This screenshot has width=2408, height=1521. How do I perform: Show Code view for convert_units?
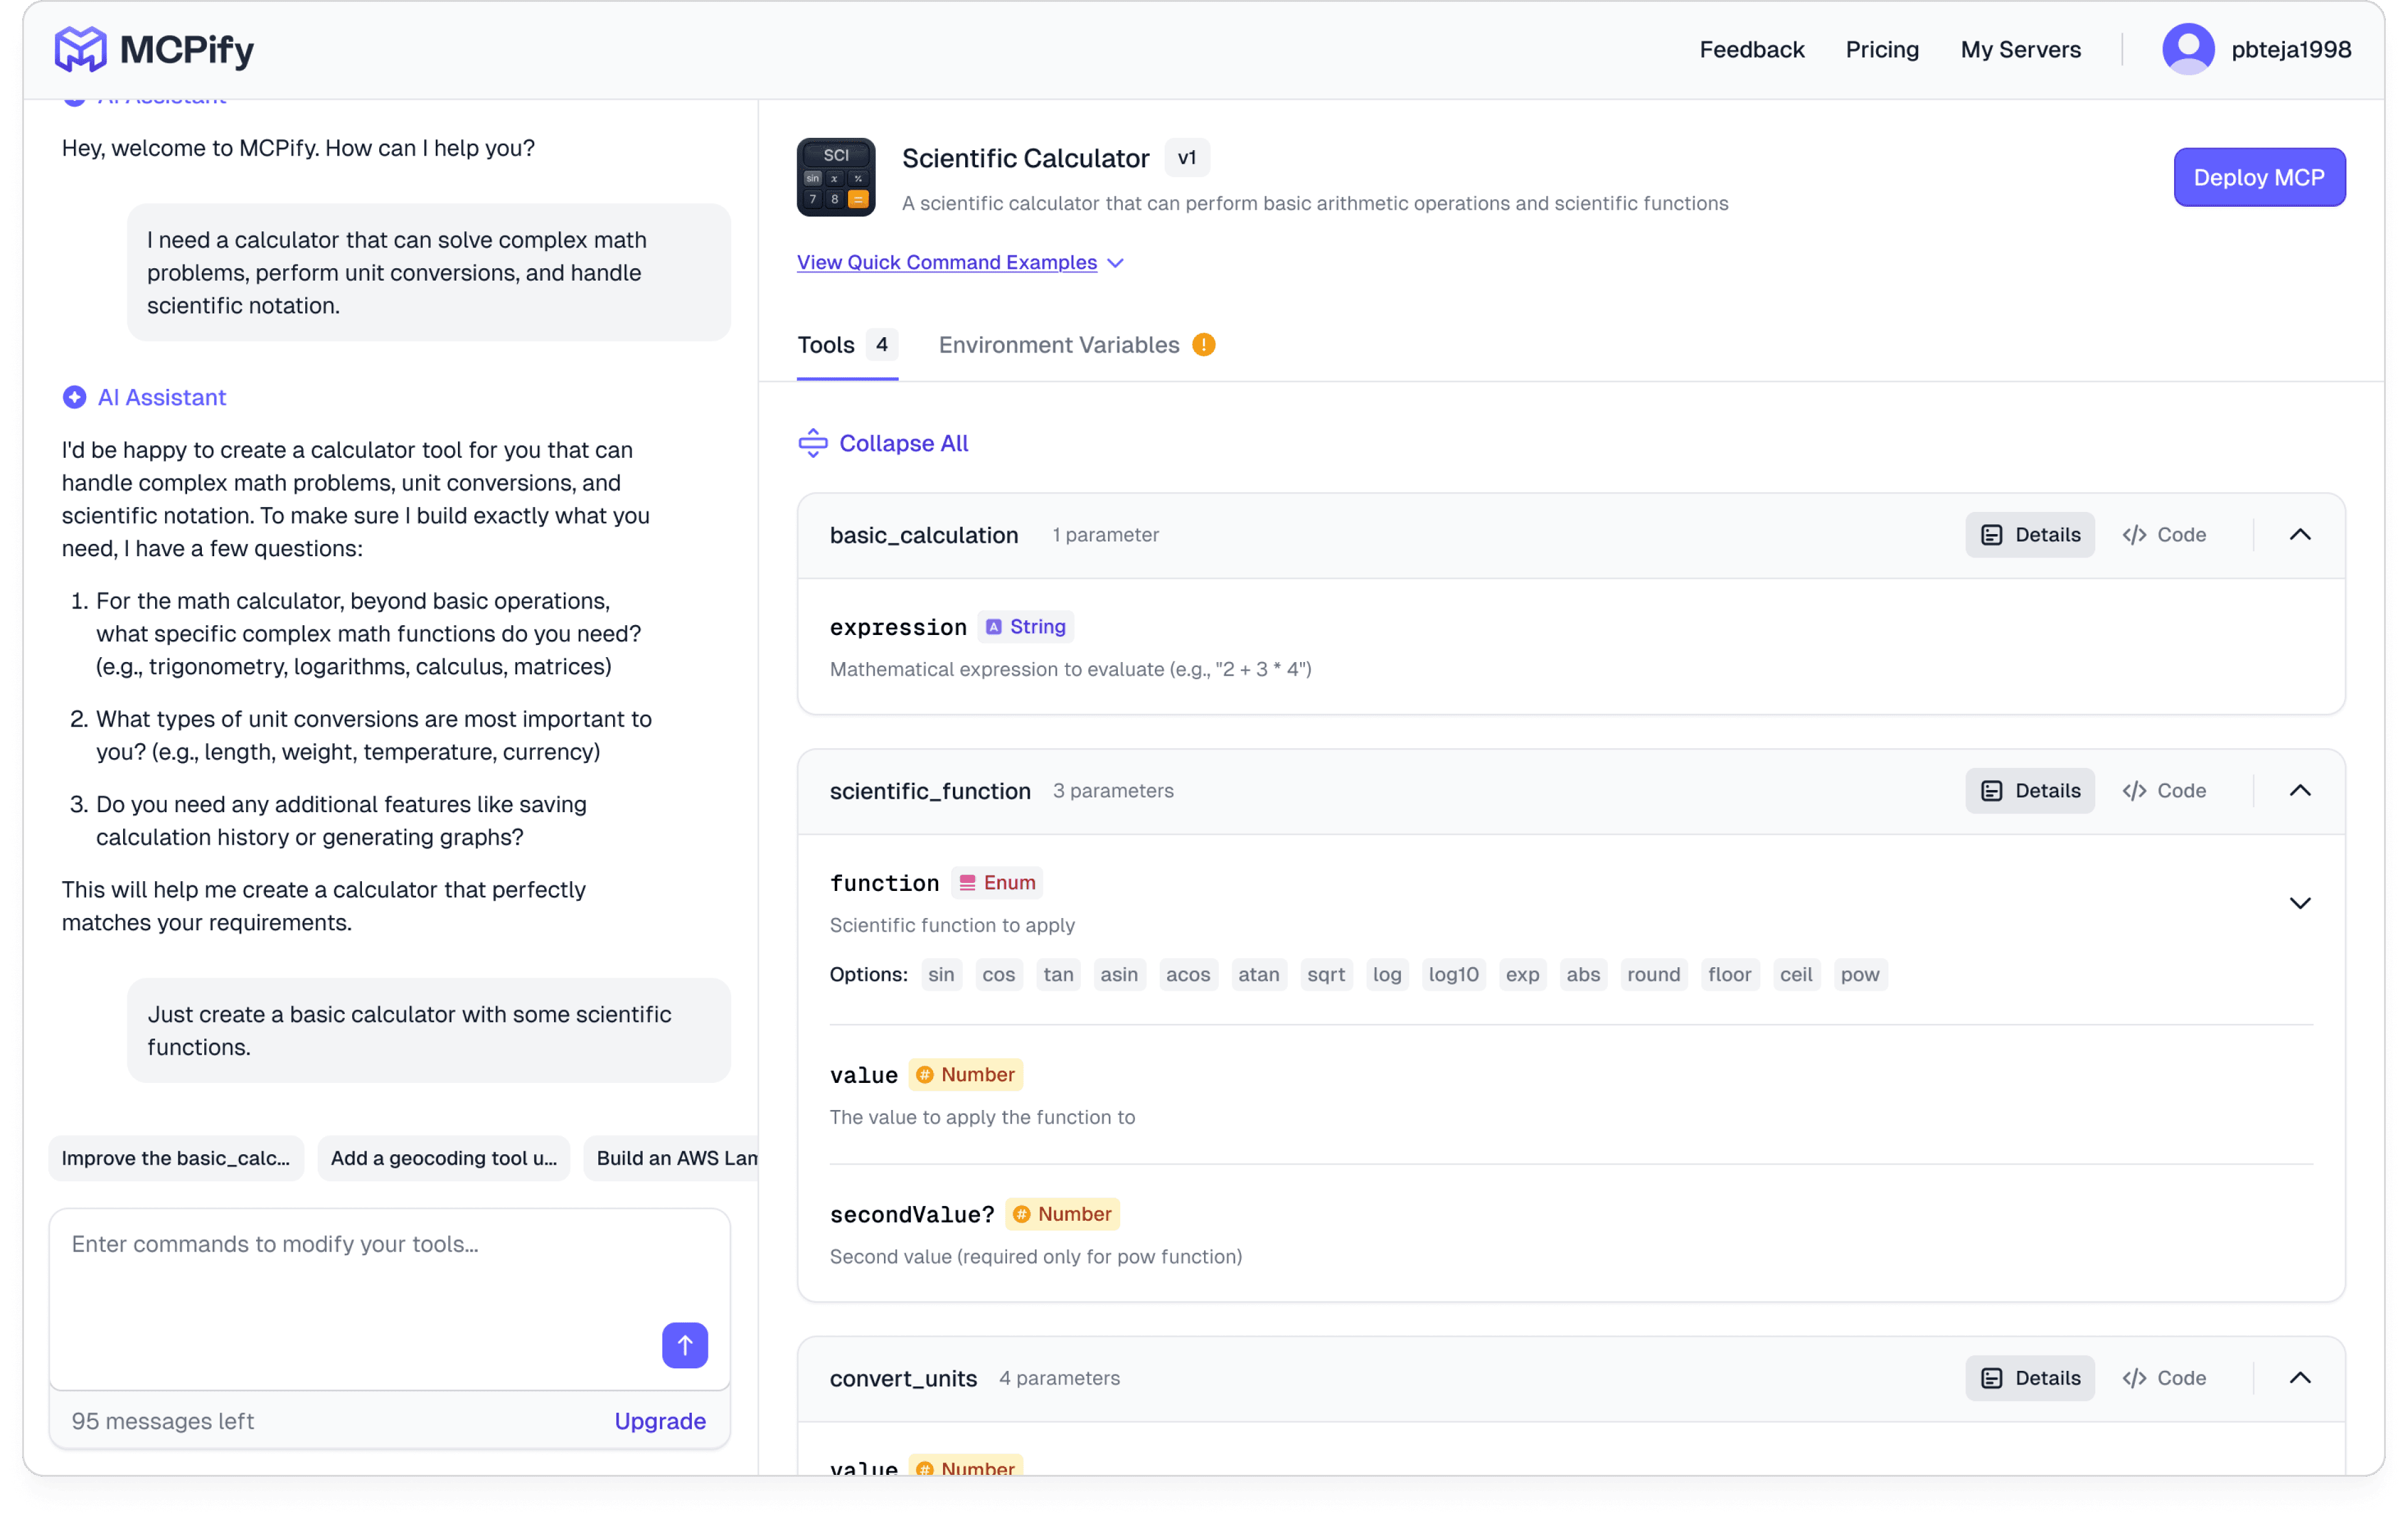click(2164, 1378)
